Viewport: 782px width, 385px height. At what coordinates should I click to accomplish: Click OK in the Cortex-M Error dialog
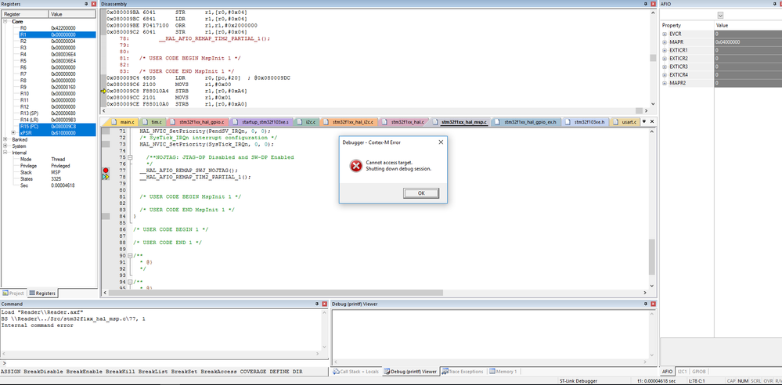pyautogui.click(x=421, y=193)
